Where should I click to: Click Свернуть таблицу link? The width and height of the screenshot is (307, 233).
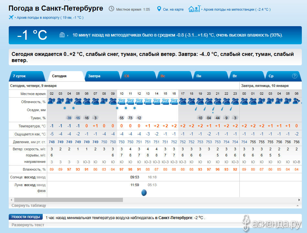point(29,206)
